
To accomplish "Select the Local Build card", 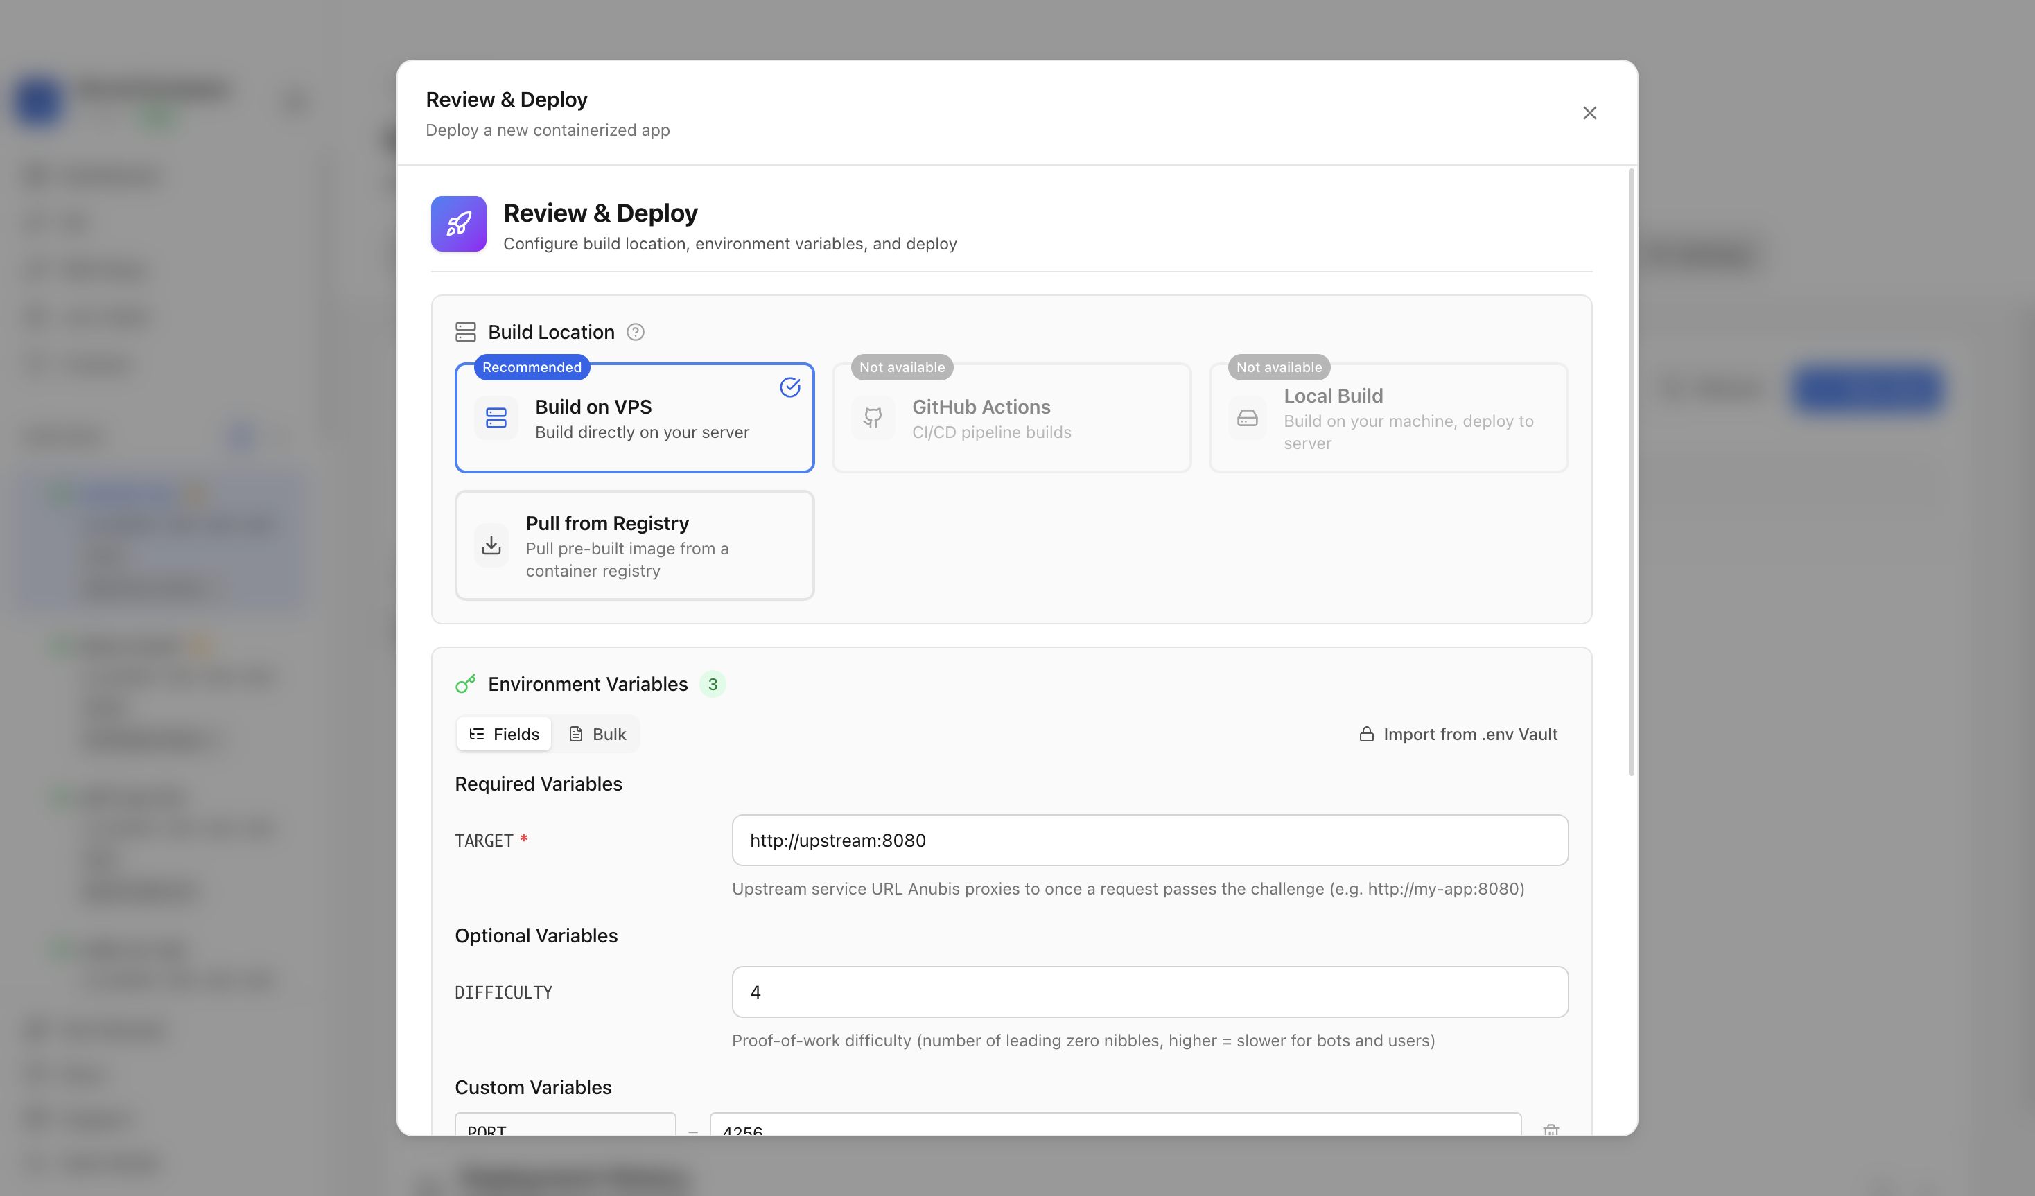I will (x=1389, y=418).
